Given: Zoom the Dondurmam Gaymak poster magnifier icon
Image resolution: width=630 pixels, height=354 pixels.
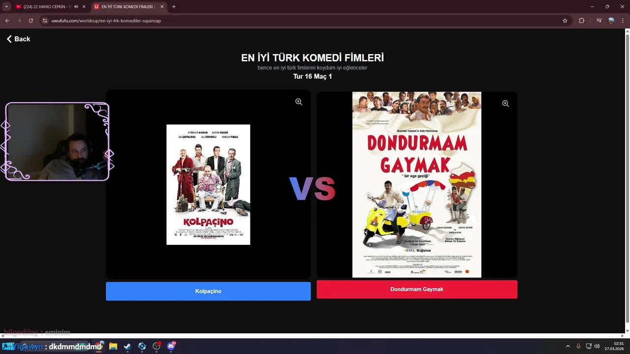Looking at the screenshot, I should (x=505, y=104).
